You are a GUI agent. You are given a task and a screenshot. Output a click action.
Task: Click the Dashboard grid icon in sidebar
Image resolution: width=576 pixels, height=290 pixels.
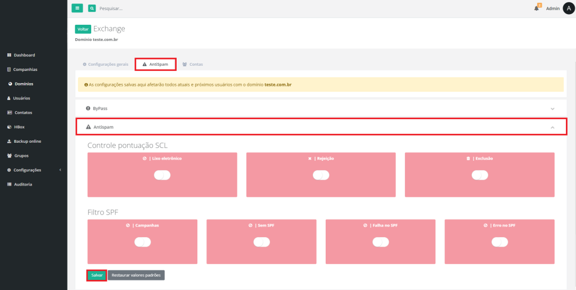(x=10, y=55)
